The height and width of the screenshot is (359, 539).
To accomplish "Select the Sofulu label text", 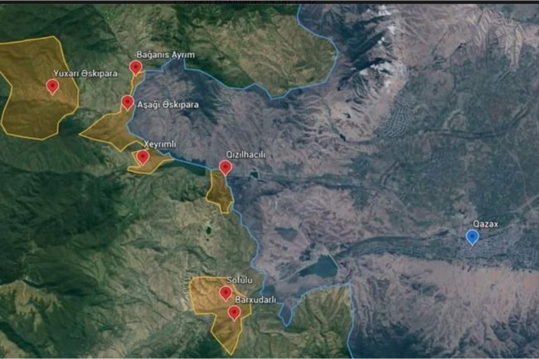I will [x=240, y=280].
